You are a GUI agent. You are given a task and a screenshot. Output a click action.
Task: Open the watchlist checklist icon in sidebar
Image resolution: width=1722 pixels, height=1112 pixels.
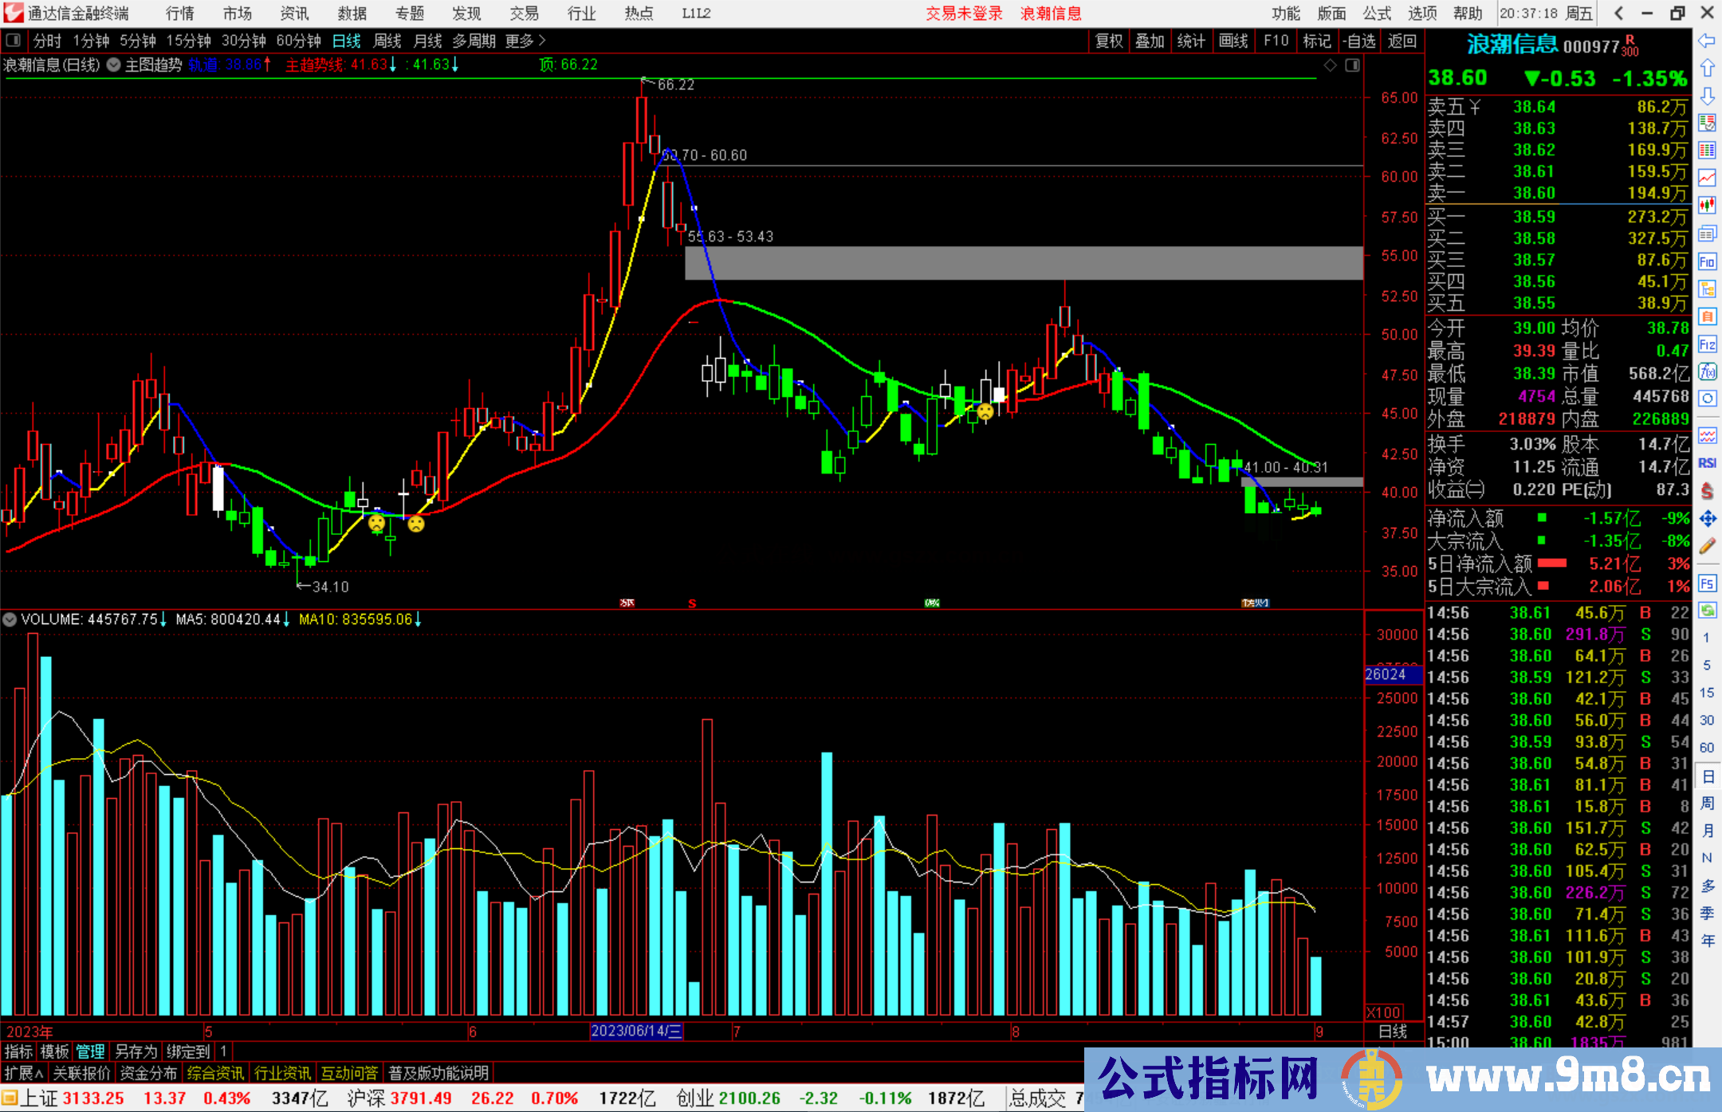[1707, 123]
